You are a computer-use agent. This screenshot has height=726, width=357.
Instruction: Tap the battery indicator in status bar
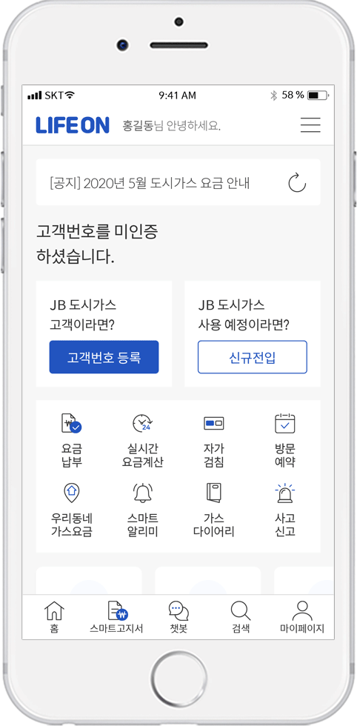click(x=318, y=96)
